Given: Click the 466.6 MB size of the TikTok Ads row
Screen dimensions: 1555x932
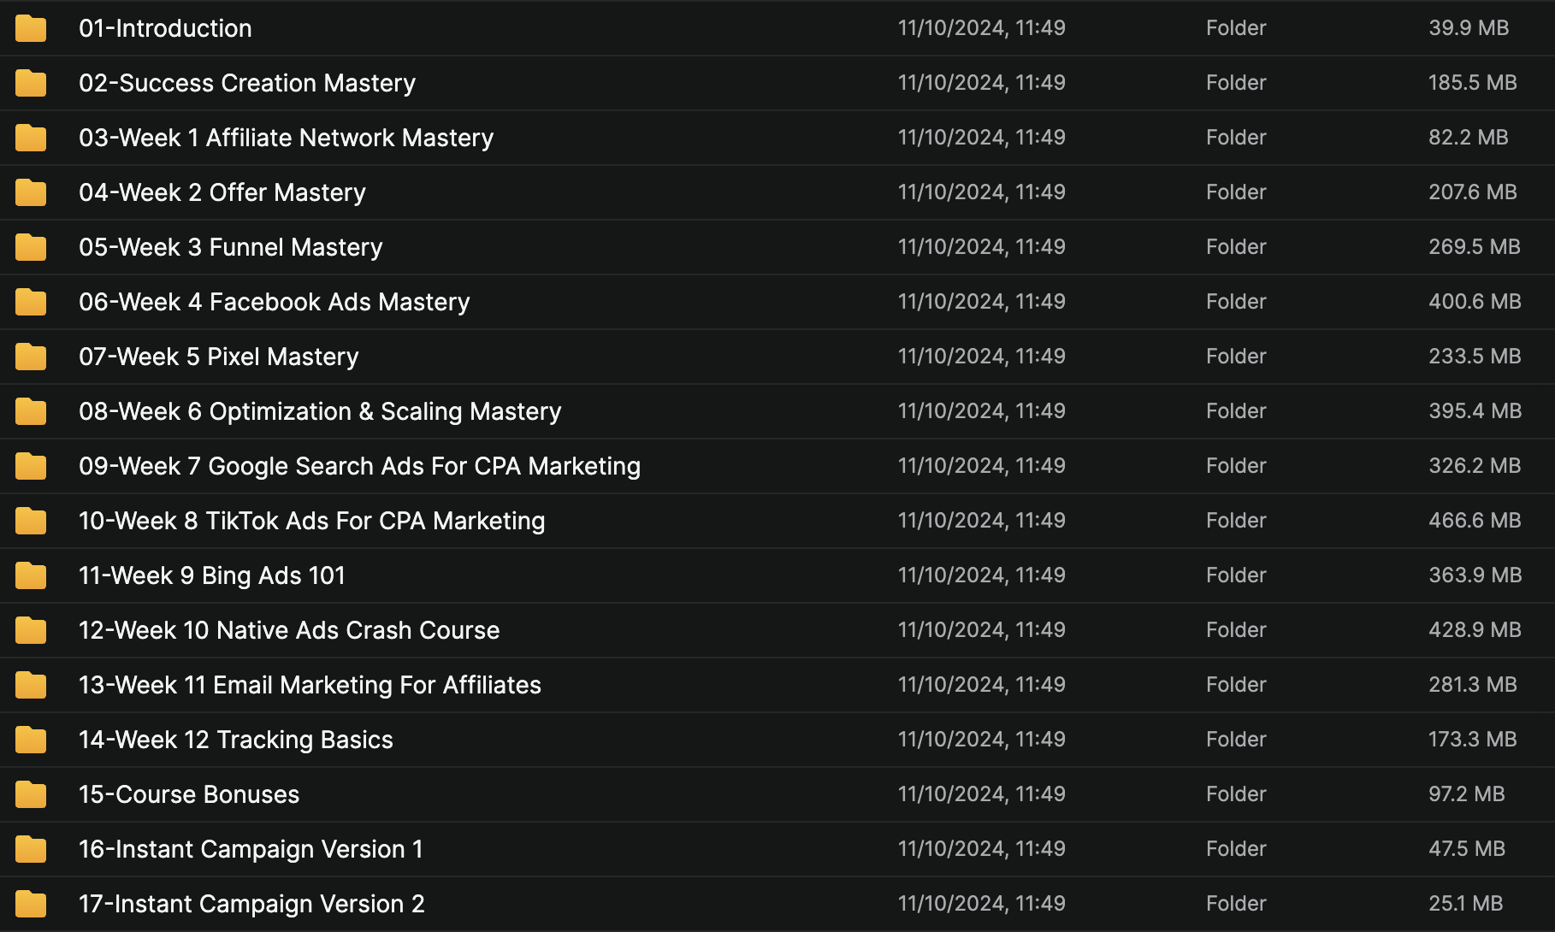Looking at the screenshot, I should [1475, 521].
